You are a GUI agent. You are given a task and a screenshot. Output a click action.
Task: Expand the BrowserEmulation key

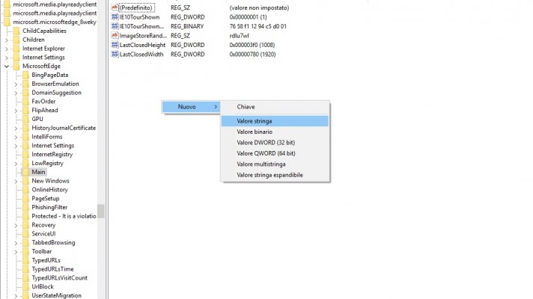pos(16,84)
